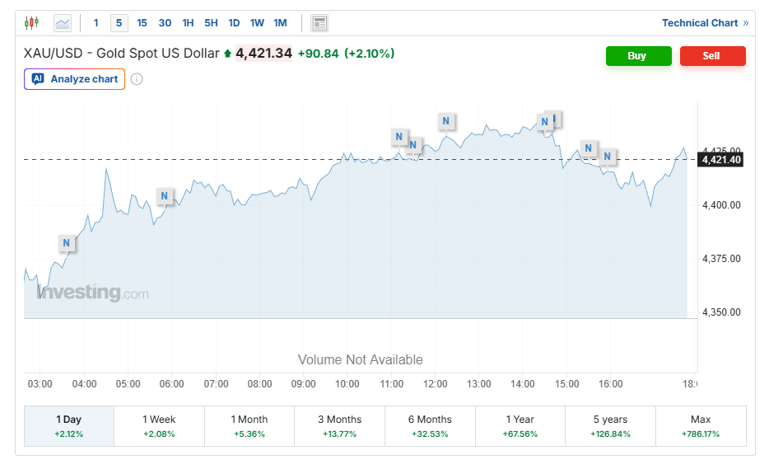769x469 pixels.
Task: Open the news marker near 06:00
Action: click(x=165, y=196)
